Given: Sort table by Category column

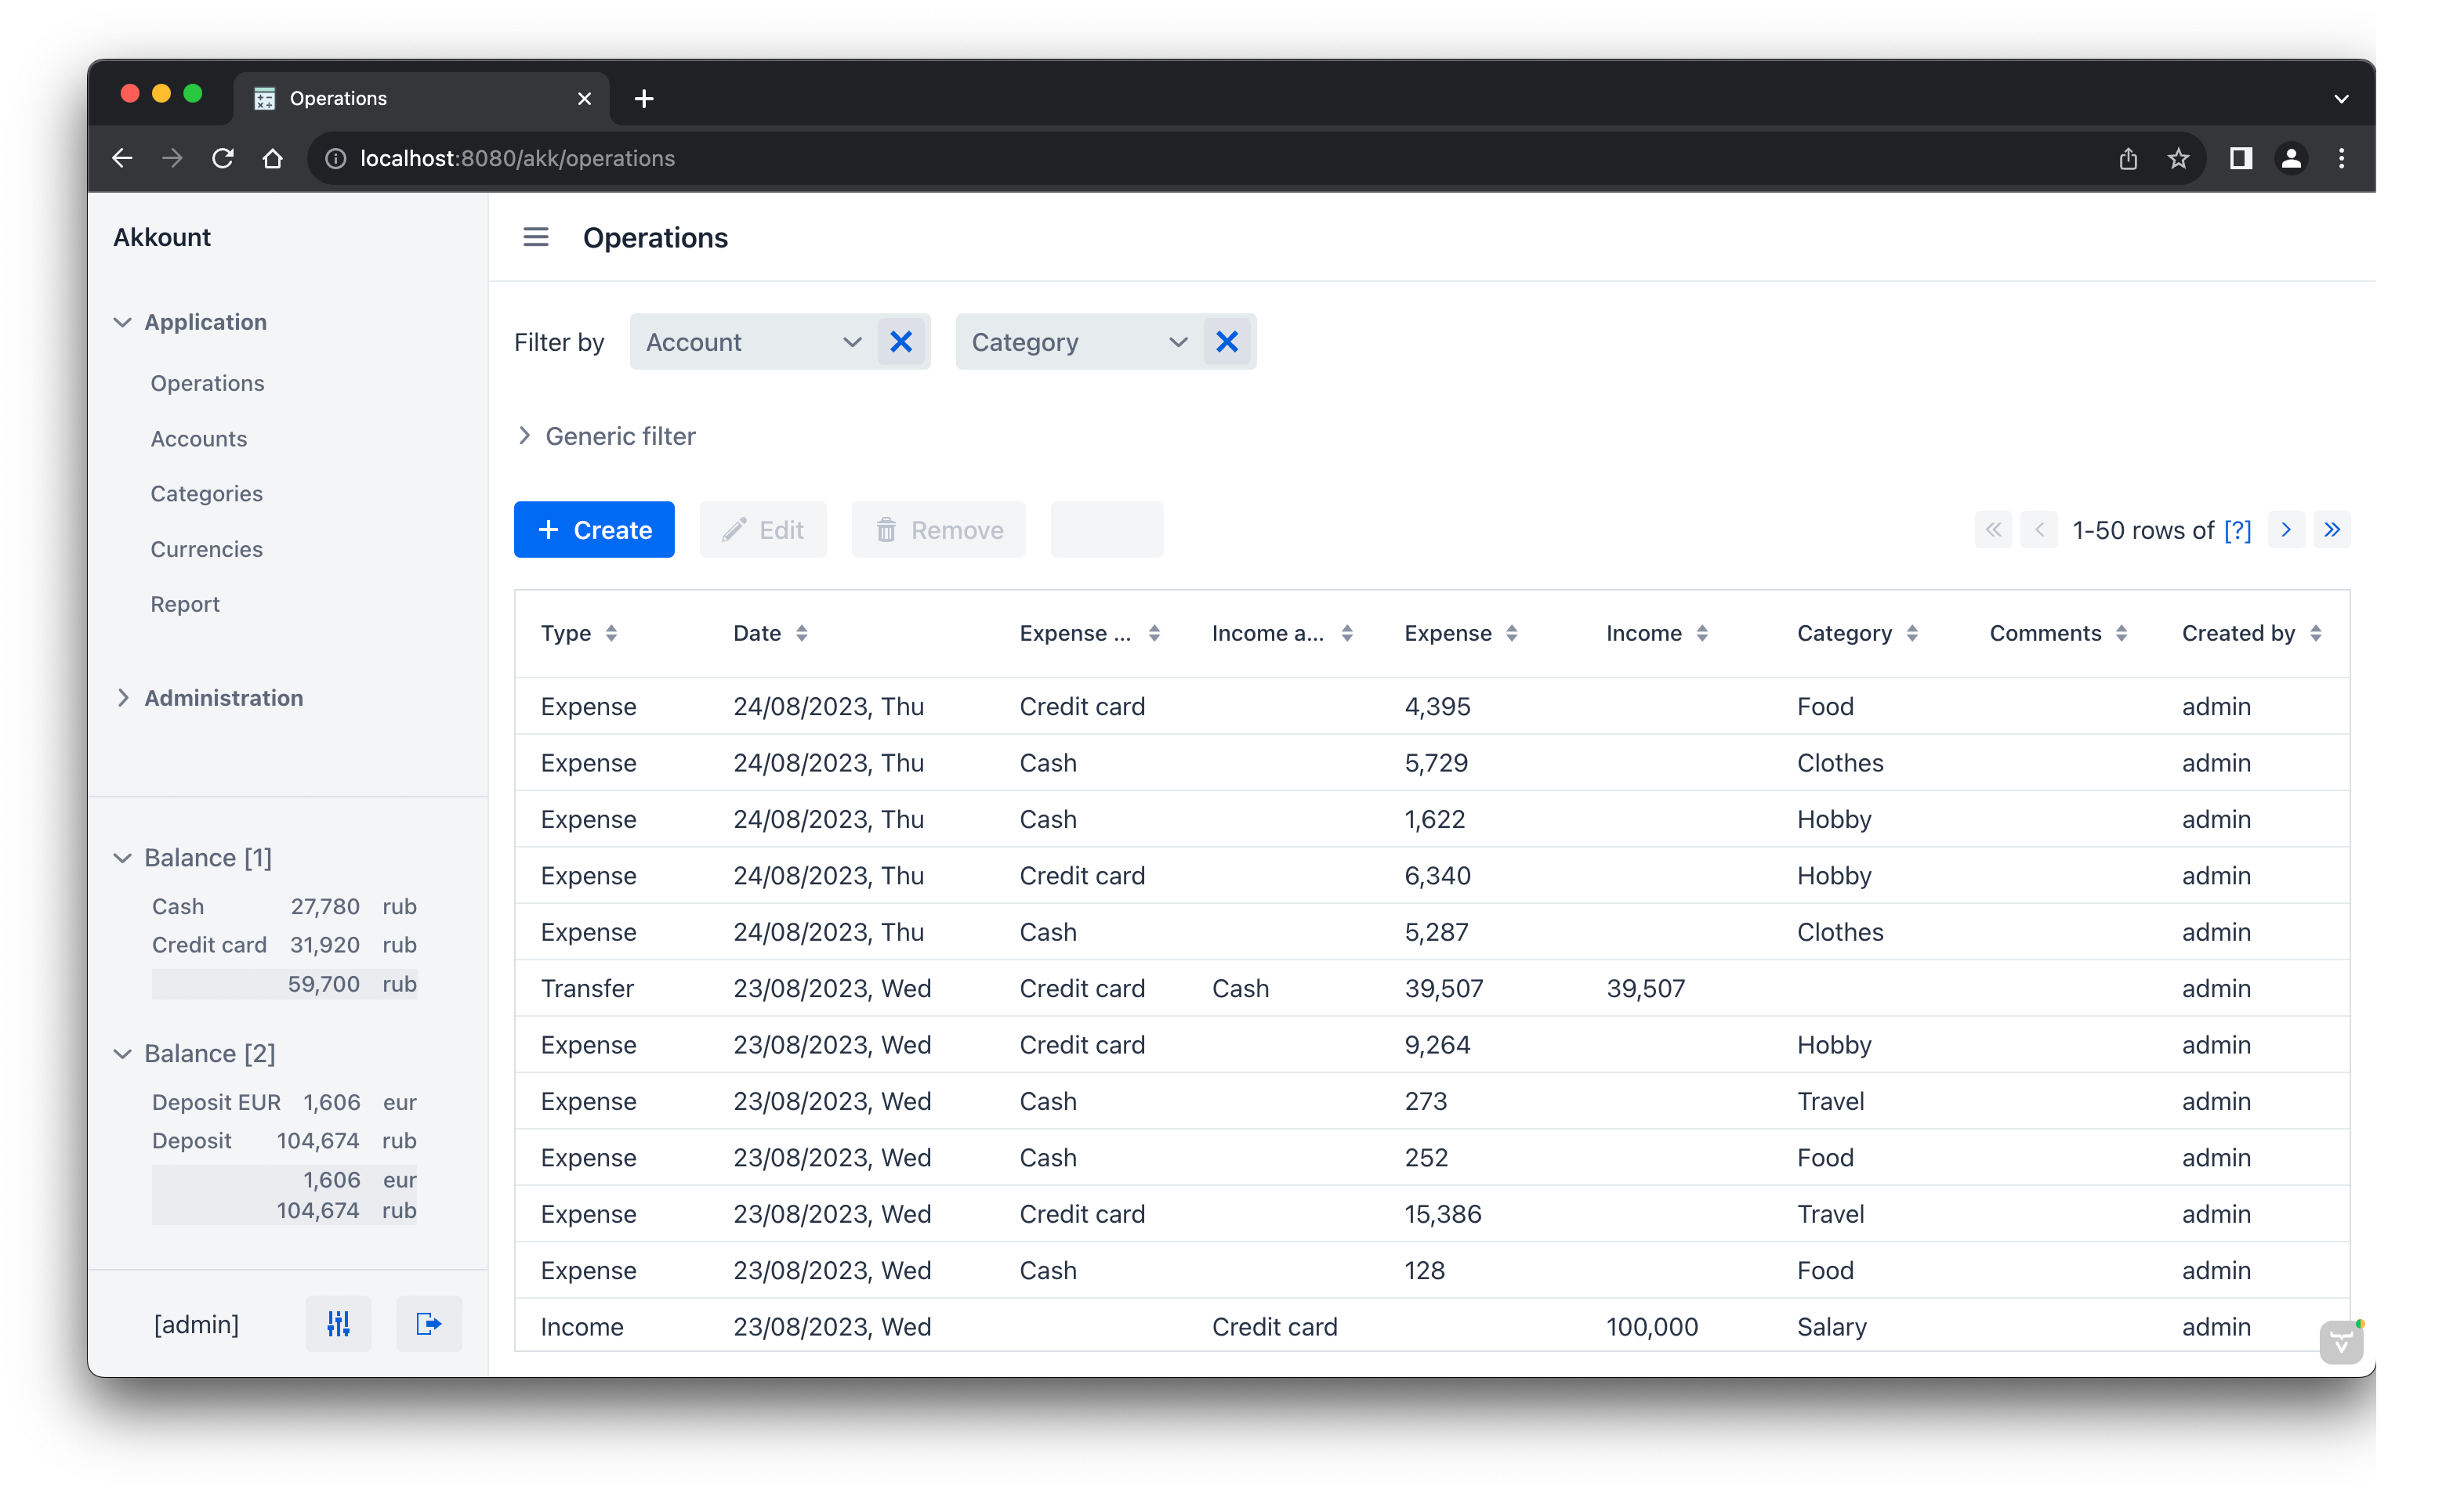Looking at the screenshot, I should pyautogui.click(x=1912, y=634).
